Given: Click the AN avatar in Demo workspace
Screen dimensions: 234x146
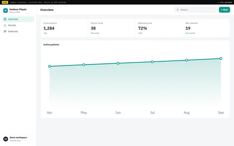Looking at the screenshot, I should click(6, 139).
